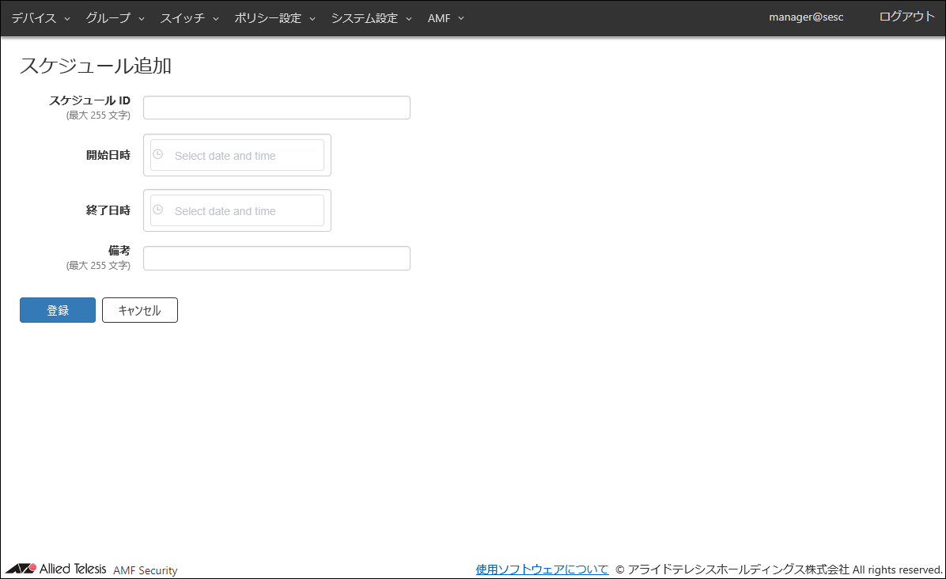Focus the 備考 text field
This screenshot has height=579, width=946.
coord(277,258)
